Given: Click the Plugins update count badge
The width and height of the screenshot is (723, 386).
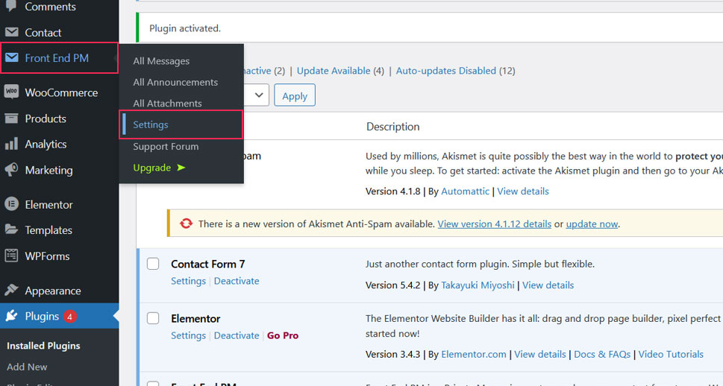Looking at the screenshot, I should (69, 317).
